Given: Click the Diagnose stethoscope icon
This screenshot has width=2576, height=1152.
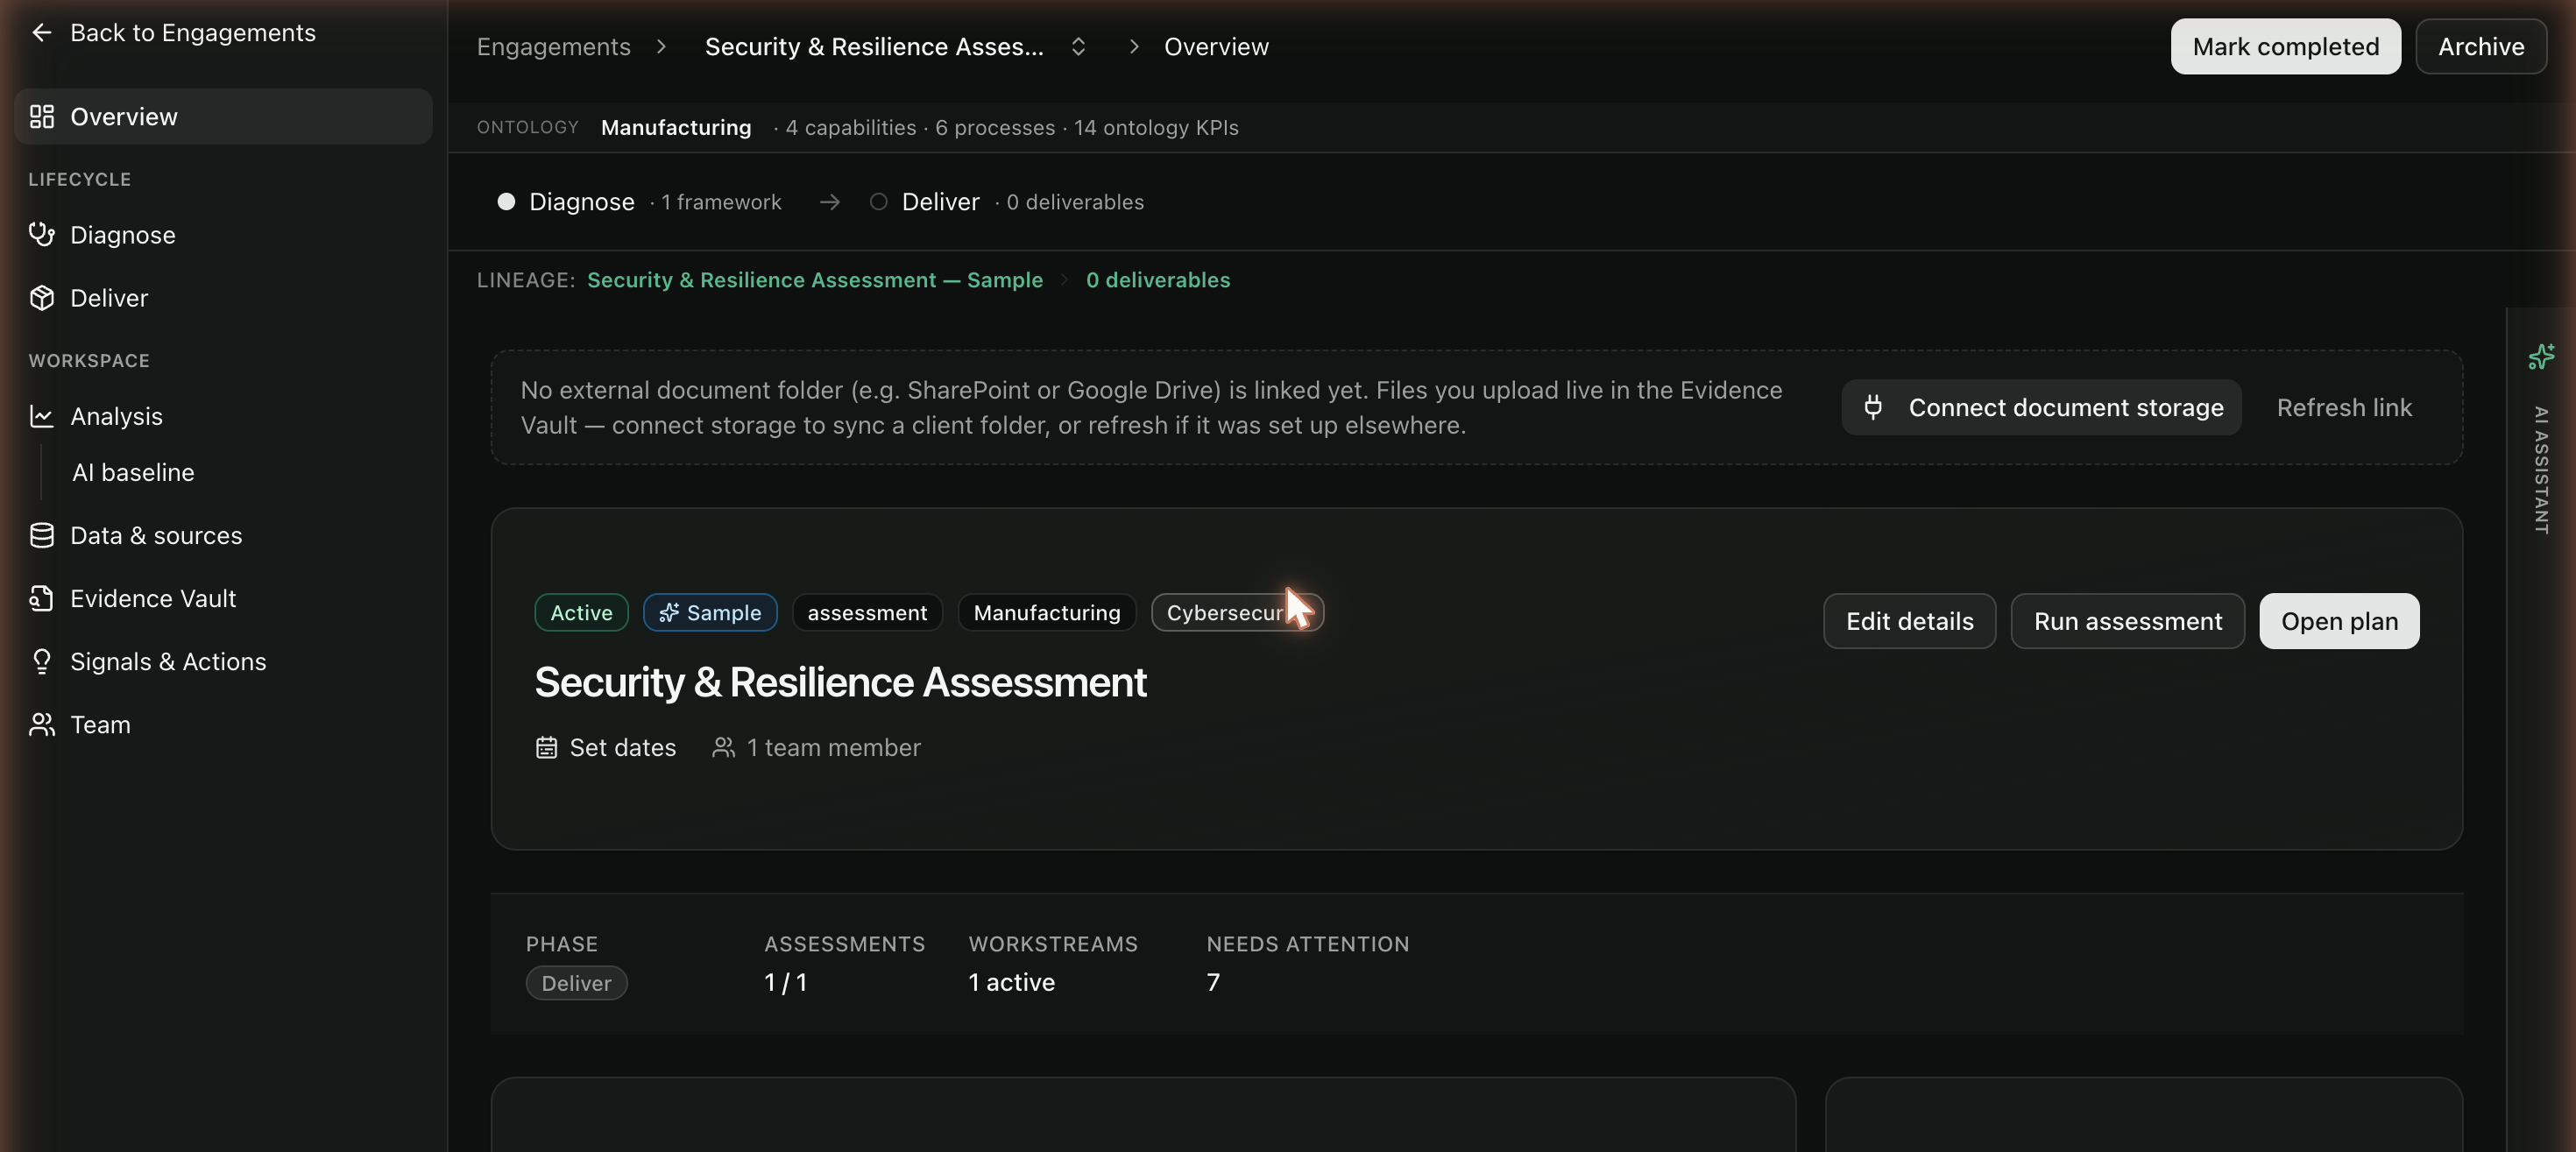Looking at the screenshot, I should pos(41,235).
